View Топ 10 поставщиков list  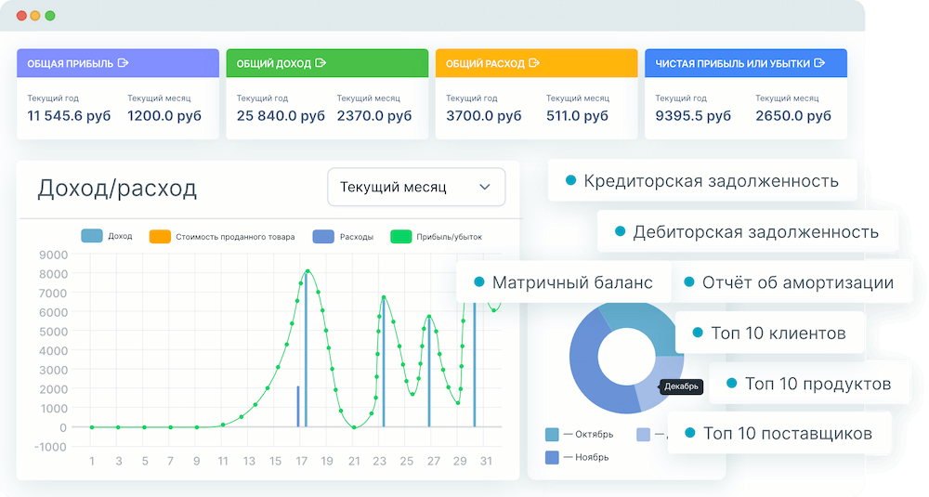pos(778,433)
